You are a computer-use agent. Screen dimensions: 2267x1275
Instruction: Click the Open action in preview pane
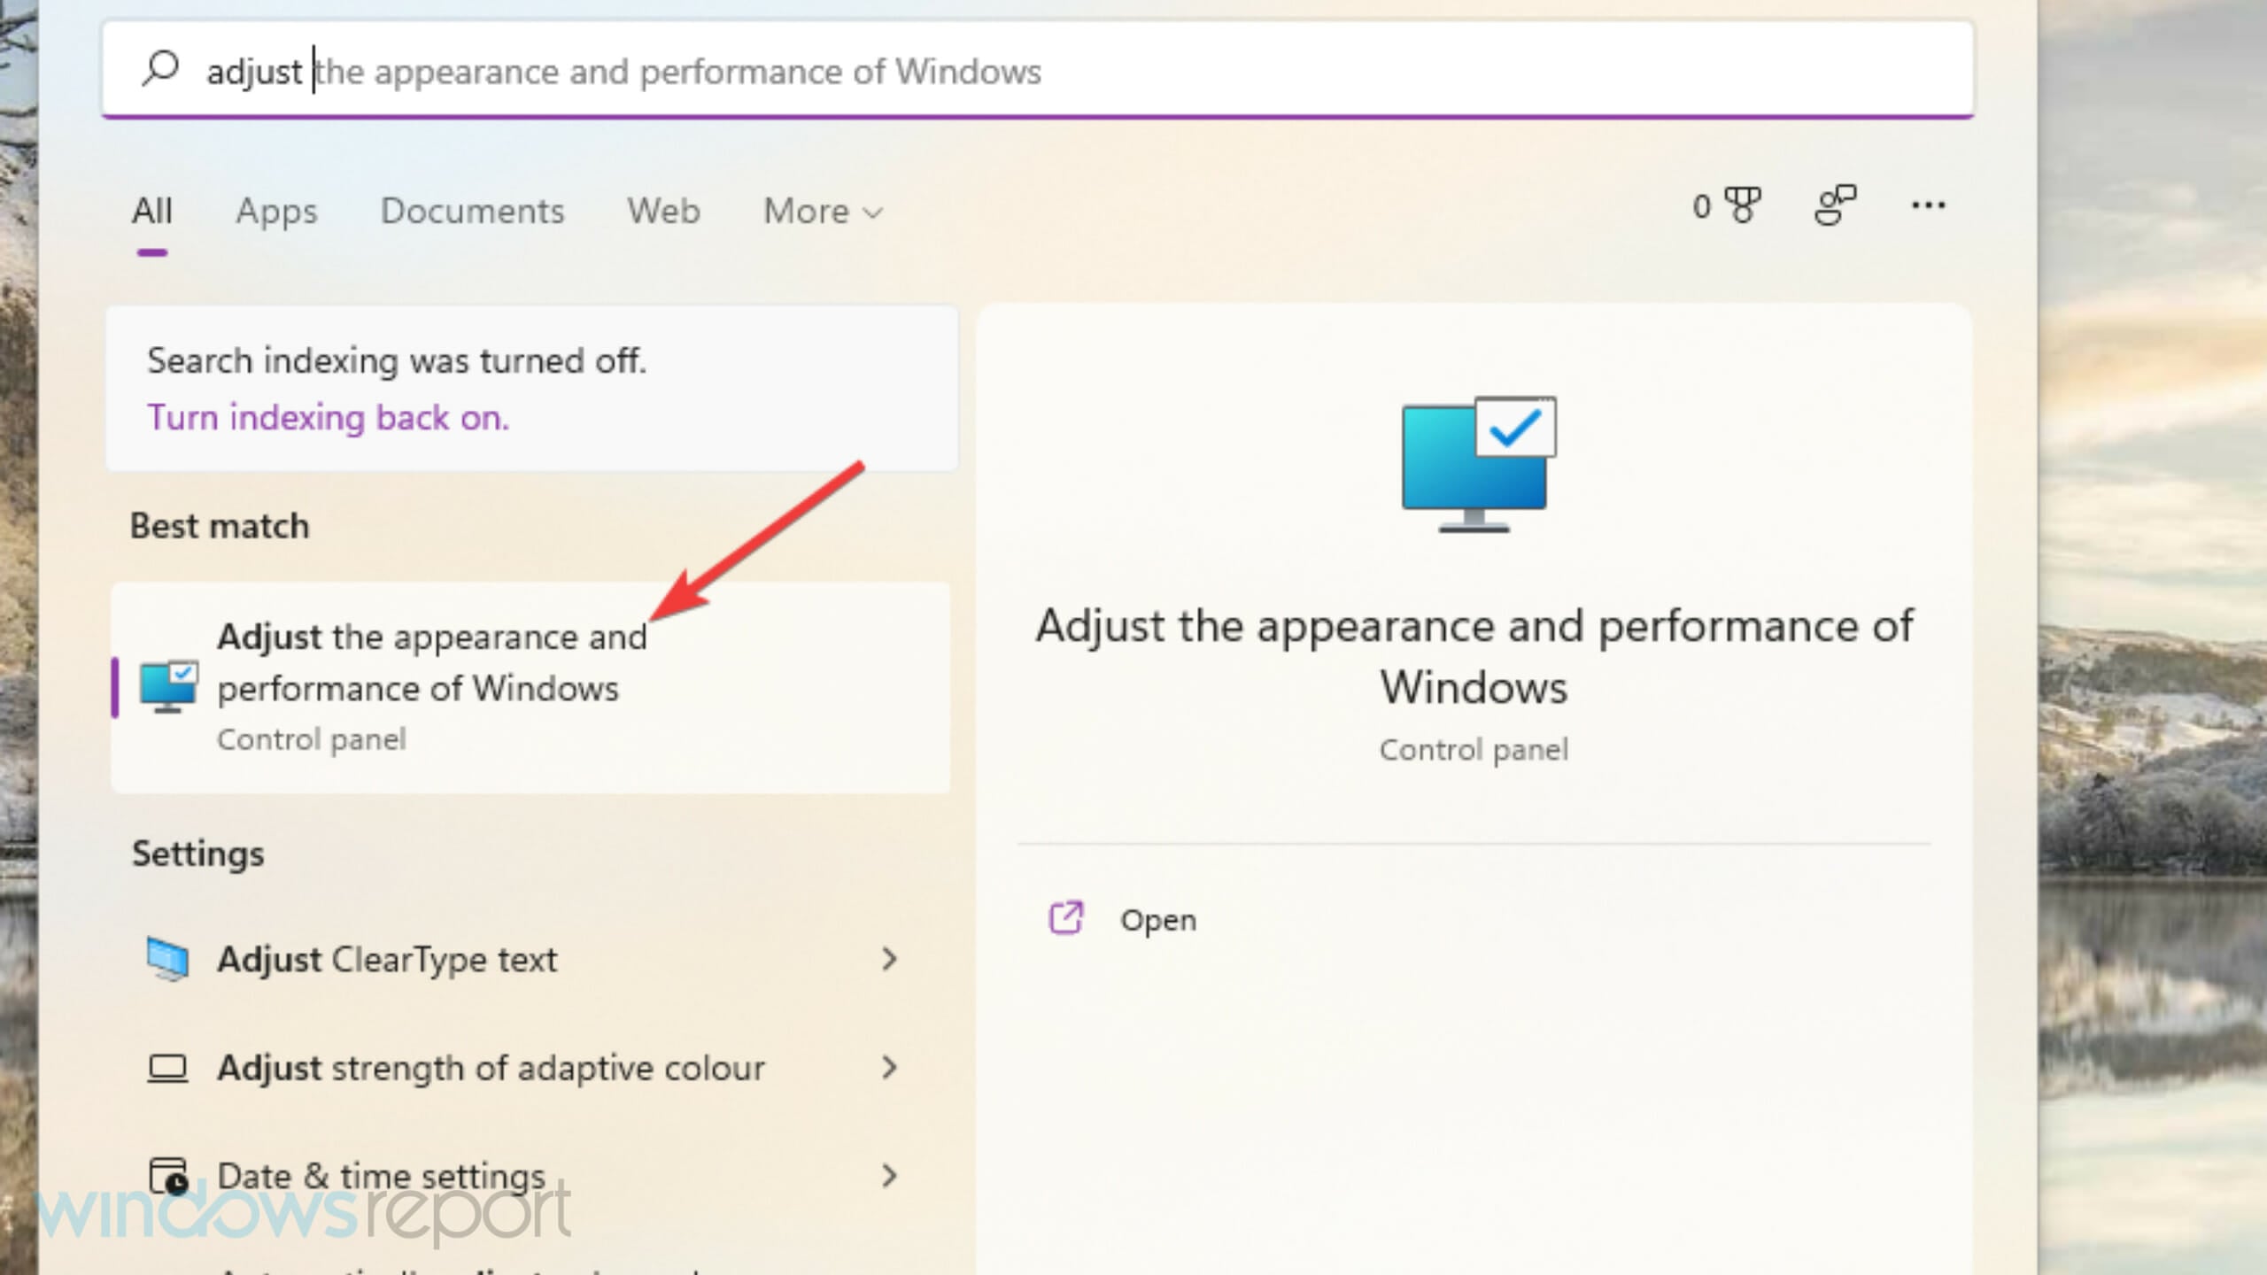(1157, 920)
